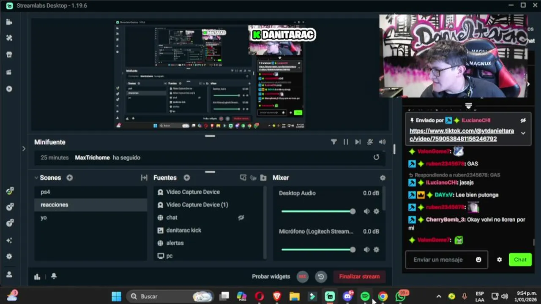The width and height of the screenshot is (541, 304).
Task: Click the Windows Start button
Action: [x=116, y=296]
